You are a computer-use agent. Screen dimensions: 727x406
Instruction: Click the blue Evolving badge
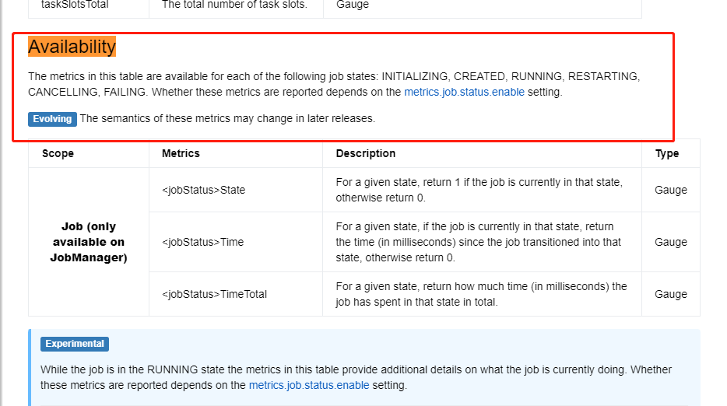coord(52,119)
